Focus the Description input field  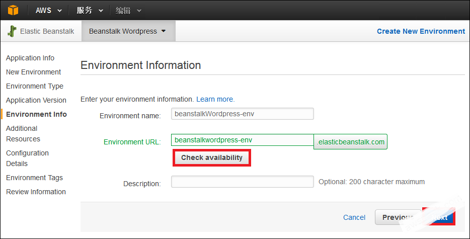pyautogui.click(x=242, y=182)
